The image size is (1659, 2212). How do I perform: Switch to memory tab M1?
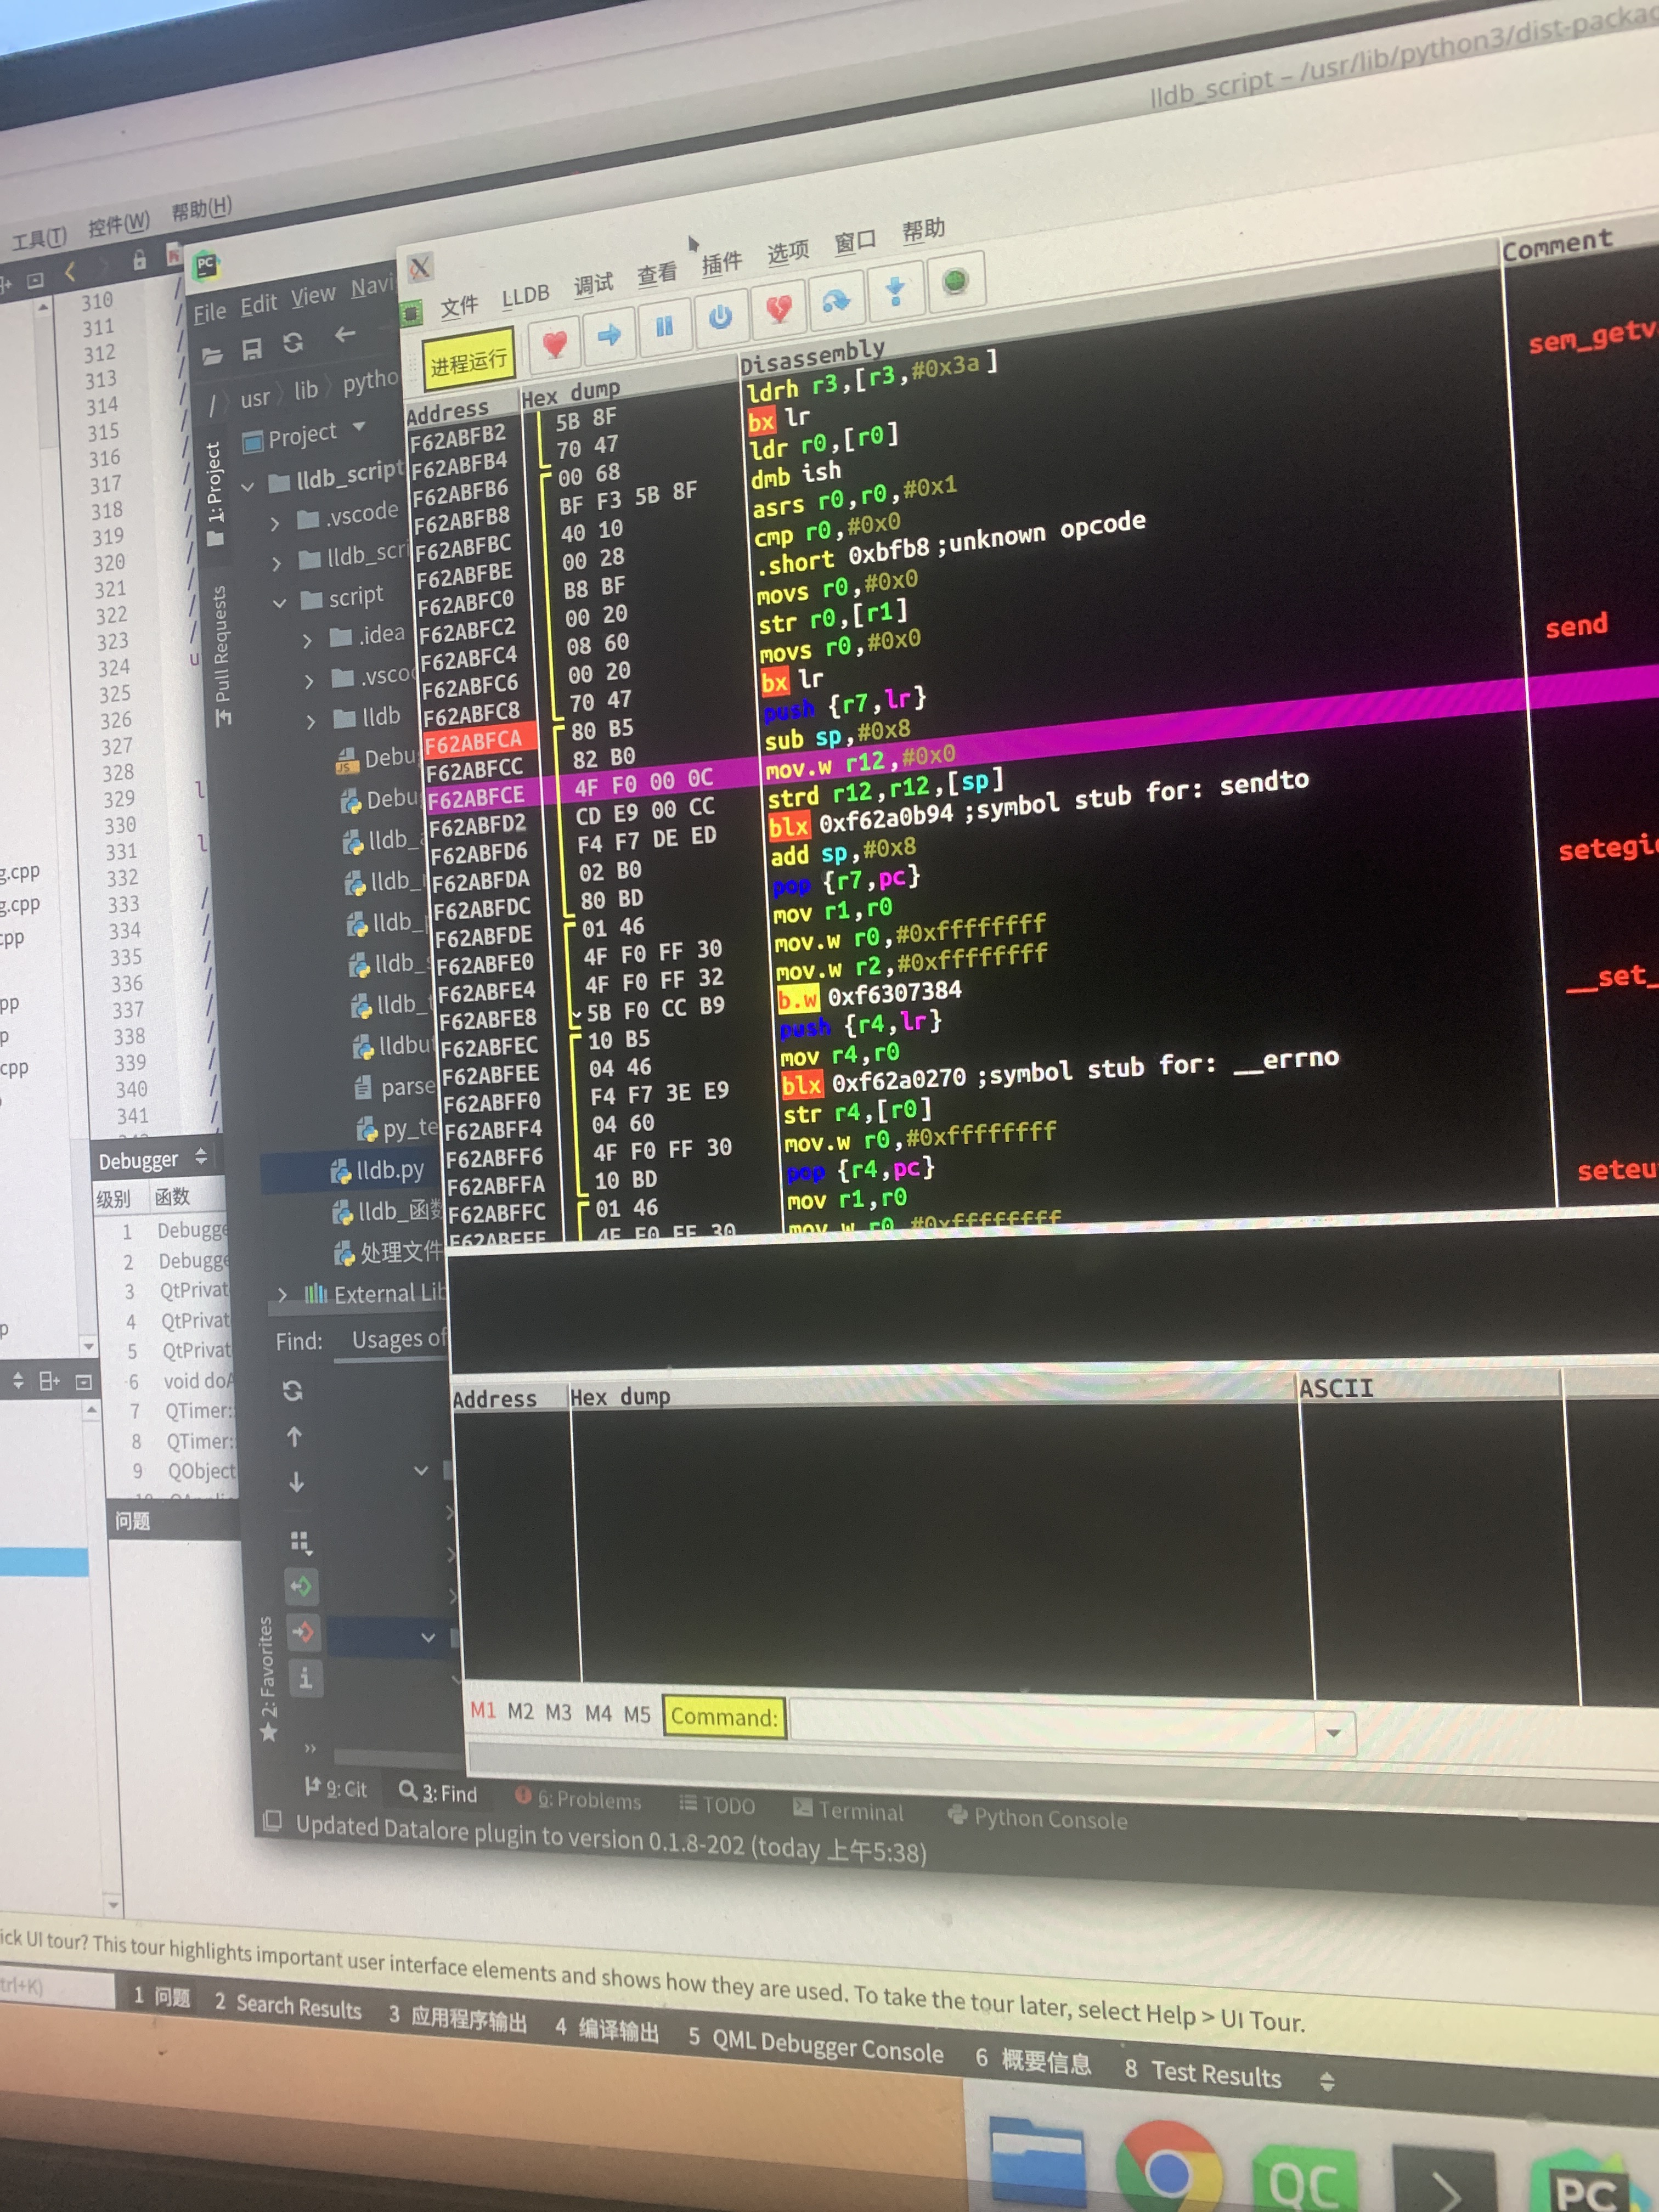(483, 1710)
